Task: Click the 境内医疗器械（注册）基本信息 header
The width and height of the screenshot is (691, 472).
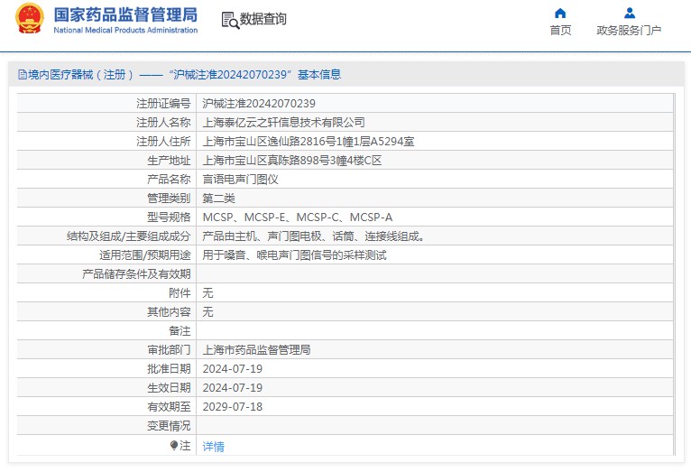Action: (x=180, y=75)
